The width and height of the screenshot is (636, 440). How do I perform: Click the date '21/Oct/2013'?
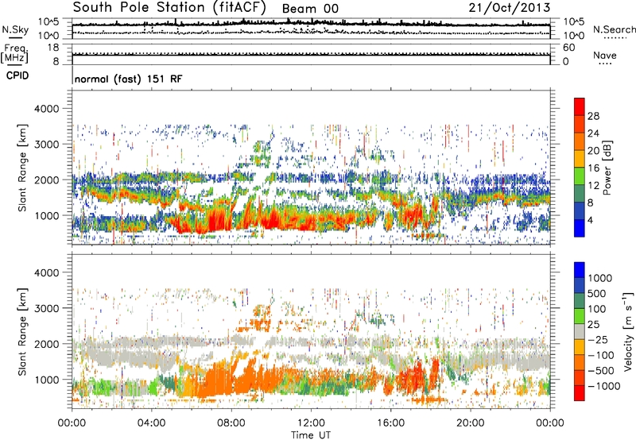pyautogui.click(x=510, y=7)
